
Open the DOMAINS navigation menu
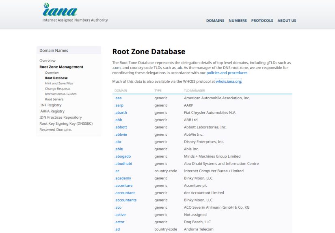[x=215, y=21]
